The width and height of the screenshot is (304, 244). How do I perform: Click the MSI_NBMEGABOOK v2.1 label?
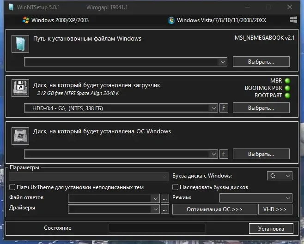(x=264, y=37)
